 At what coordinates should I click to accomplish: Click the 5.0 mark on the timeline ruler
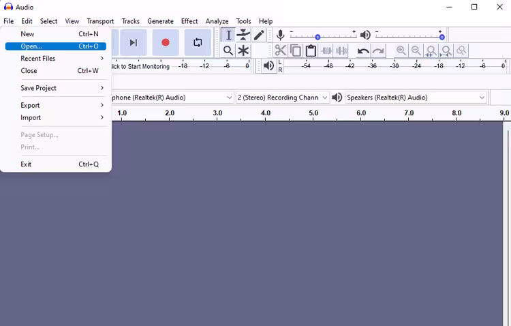coord(313,113)
